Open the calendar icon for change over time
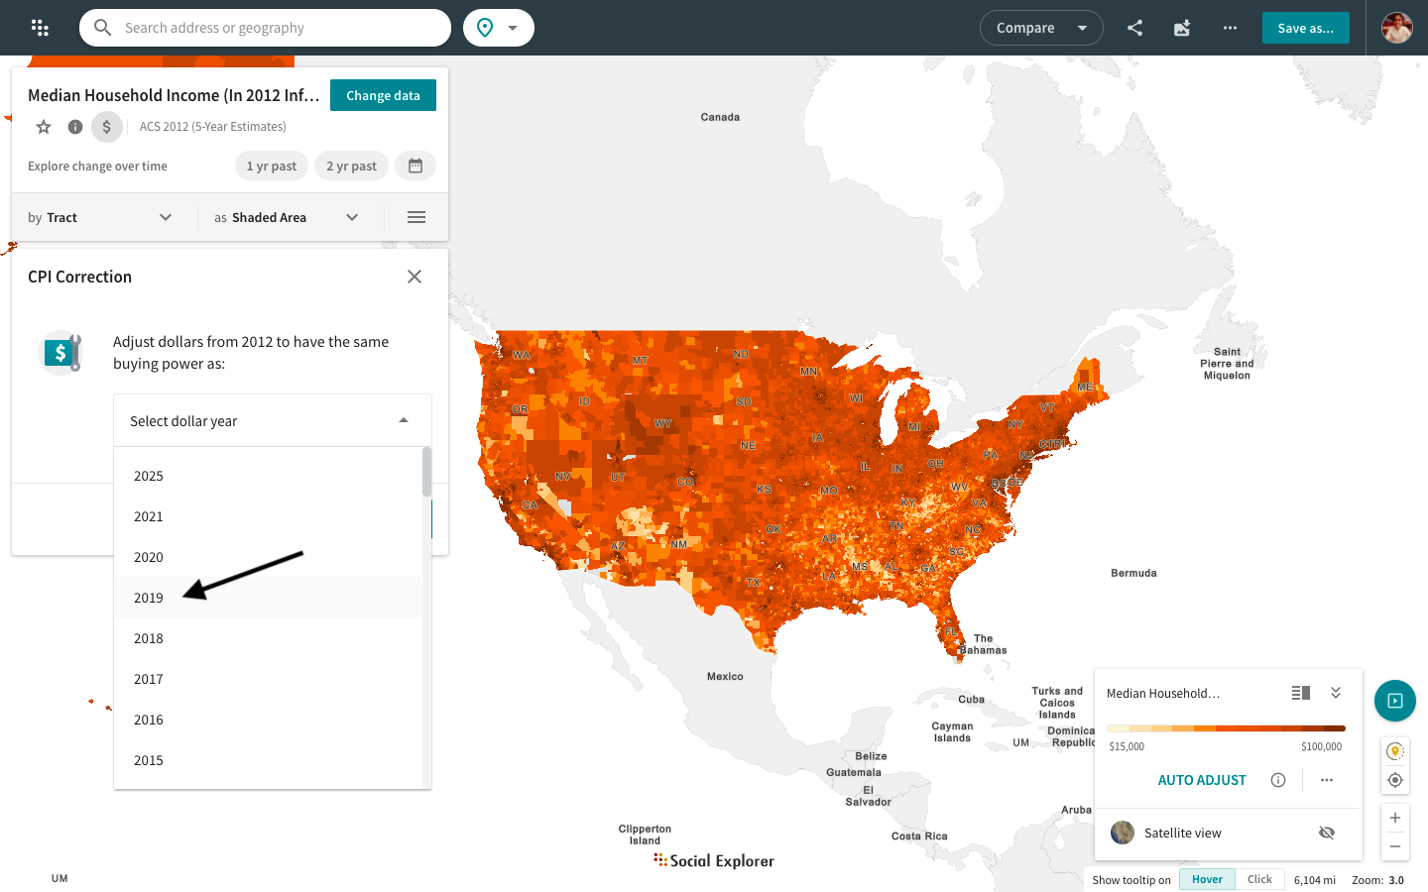Image resolution: width=1428 pixels, height=892 pixels. (x=416, y=166)
